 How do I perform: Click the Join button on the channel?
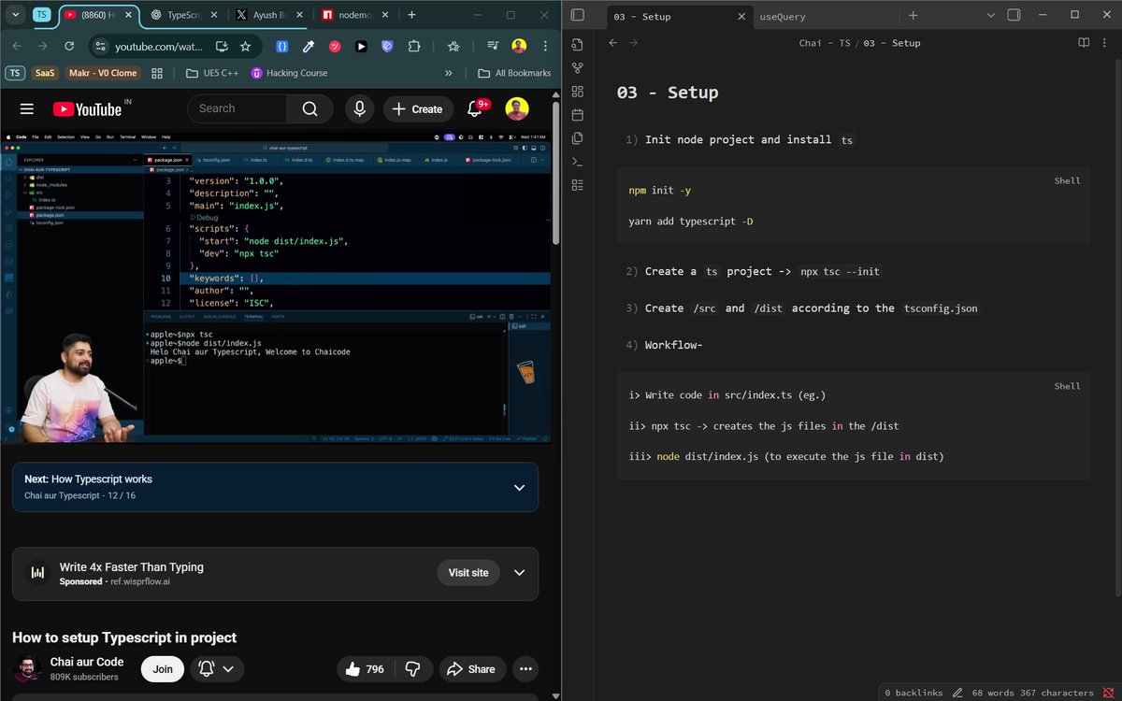pos(162,669)
